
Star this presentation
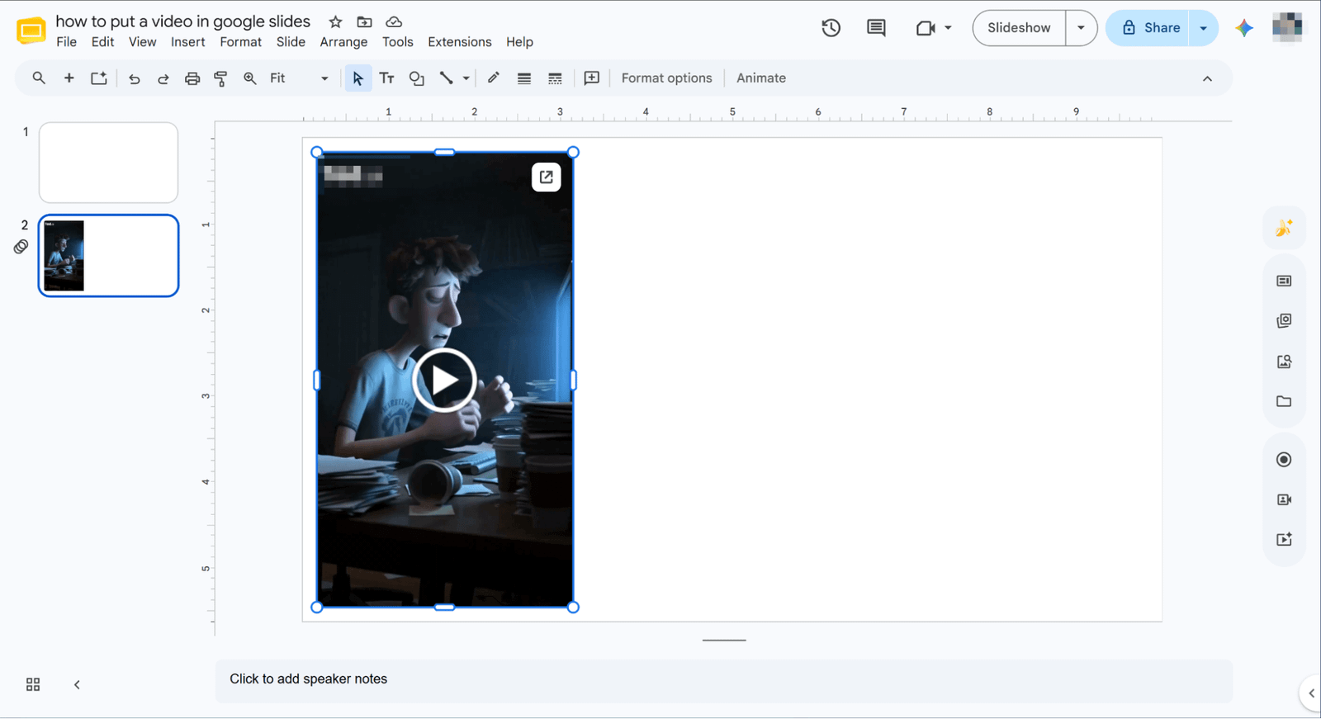pos(335,21)
